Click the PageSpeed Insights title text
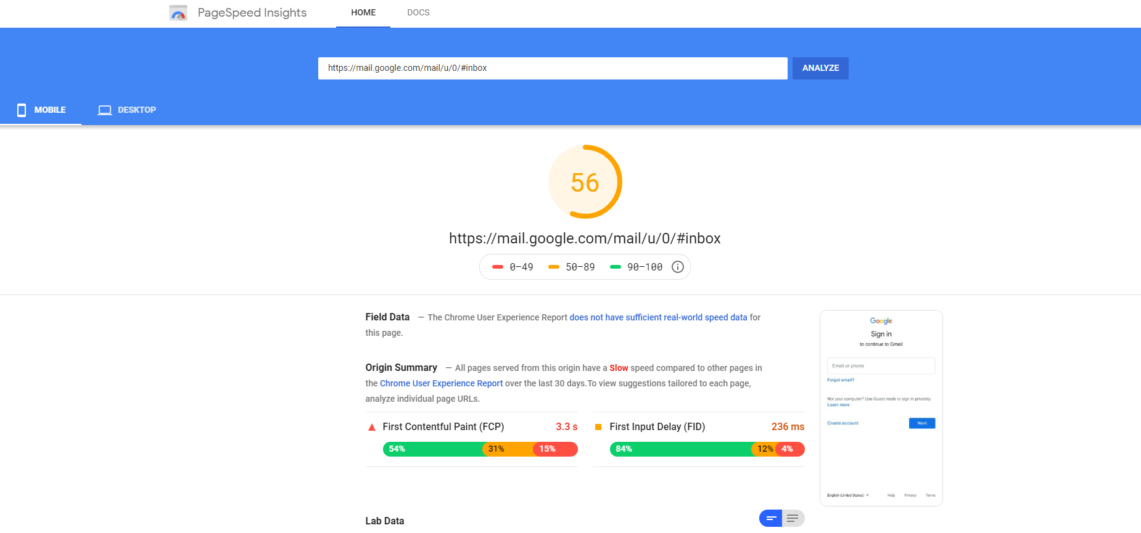1141x533 pixels. coord(252,13)
